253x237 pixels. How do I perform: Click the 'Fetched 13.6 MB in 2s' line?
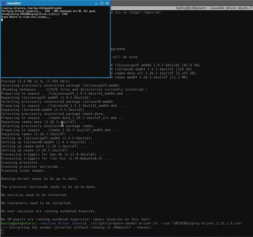point(36,81)
